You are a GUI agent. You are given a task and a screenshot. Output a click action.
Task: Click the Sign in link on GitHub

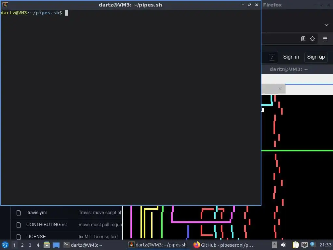pos(291,57)
